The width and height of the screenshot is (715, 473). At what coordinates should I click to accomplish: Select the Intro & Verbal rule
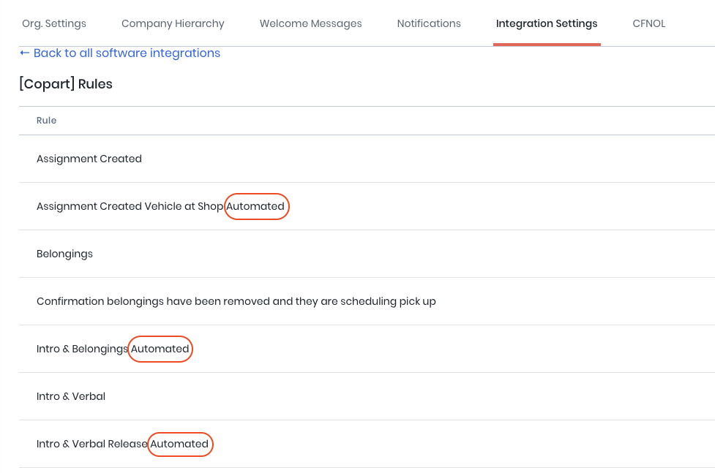pyautogui.click(x=71, y=396)
